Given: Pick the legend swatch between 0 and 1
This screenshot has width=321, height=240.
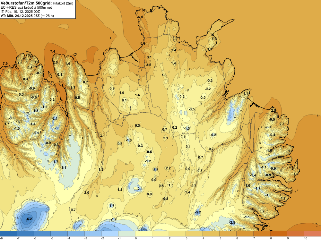Looking at the screenshot, I should pos(143,234).
